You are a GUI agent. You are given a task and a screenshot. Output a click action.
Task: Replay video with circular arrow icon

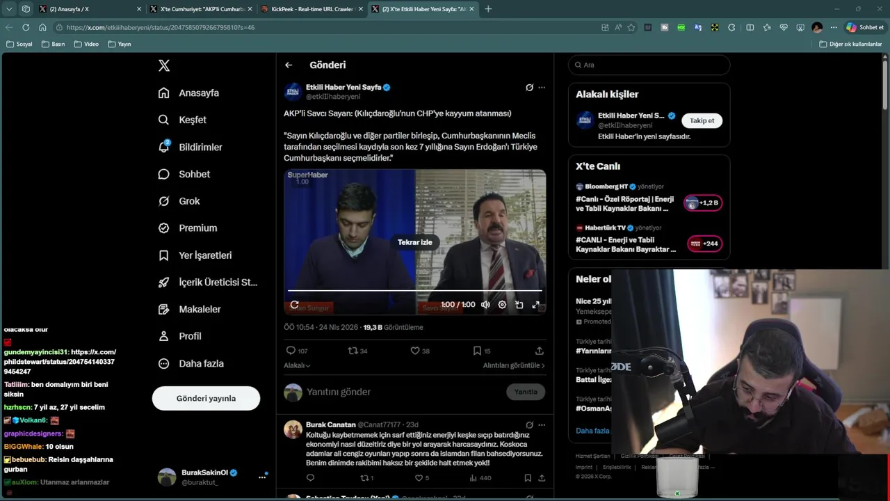click(x=294, y=305)
